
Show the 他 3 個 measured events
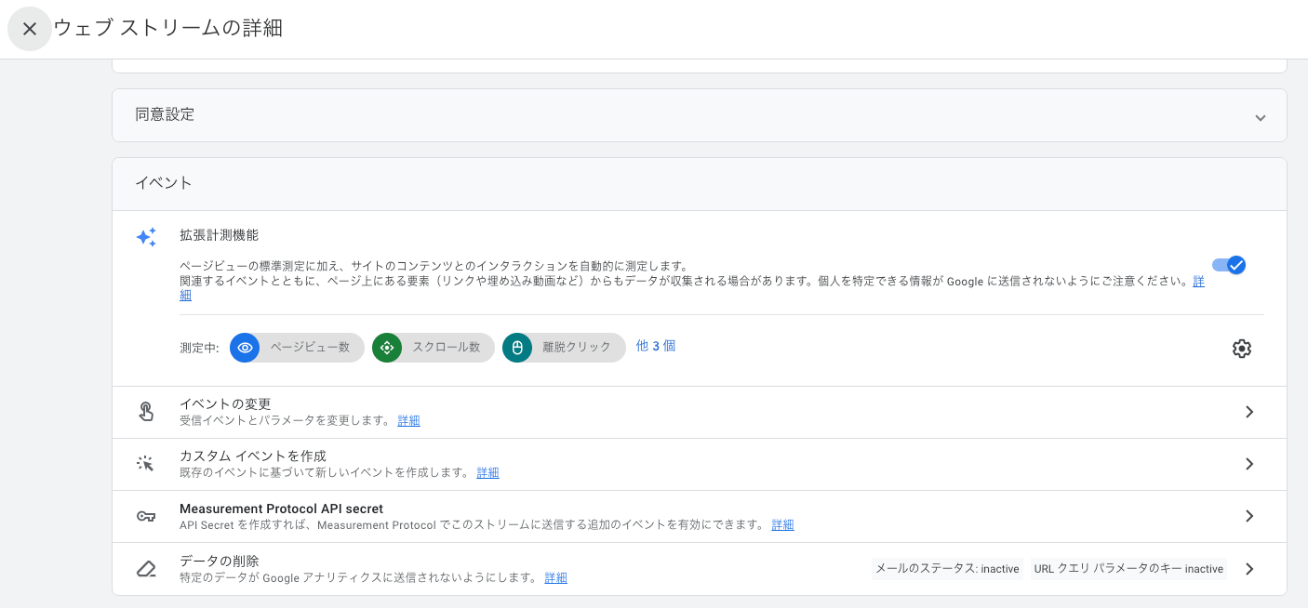pyautogui.click(x=656, y=346)
